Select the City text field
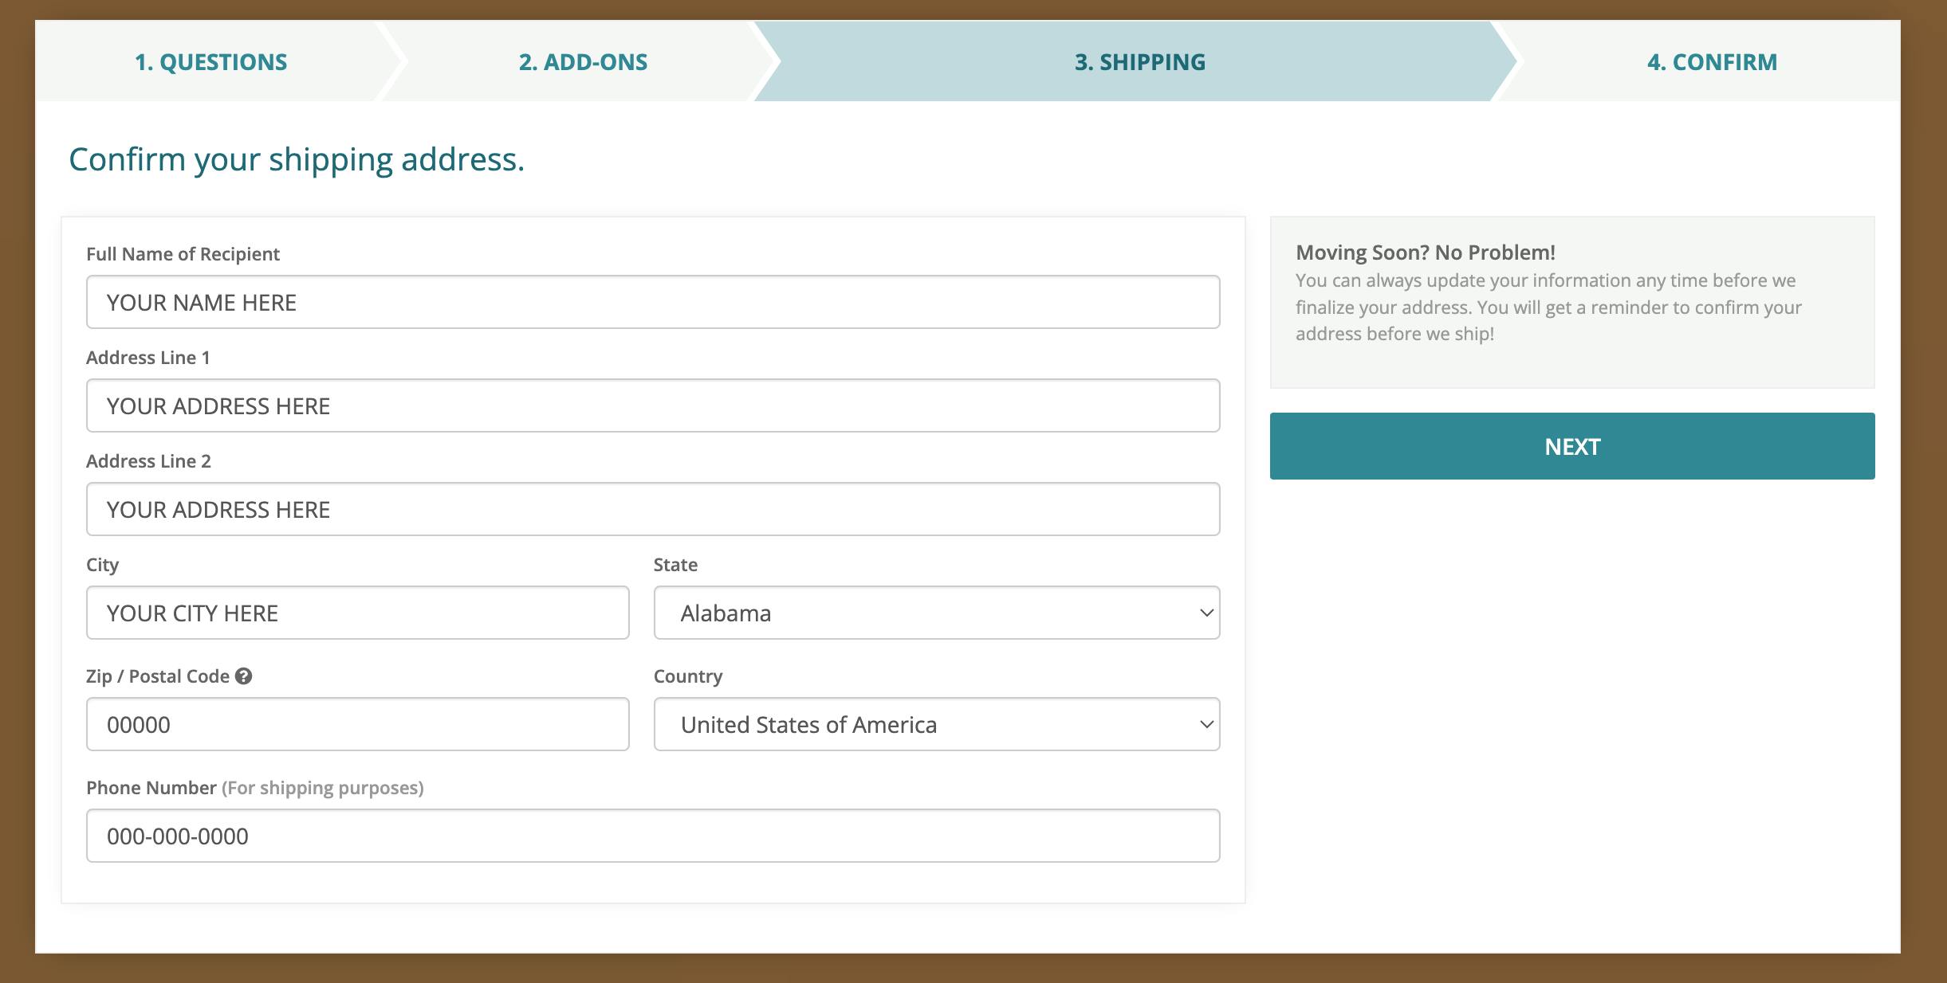The width and height of the screenshot is (1947, 983). click(x=357, y=613)
